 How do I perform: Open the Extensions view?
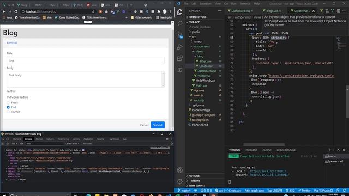180,58
